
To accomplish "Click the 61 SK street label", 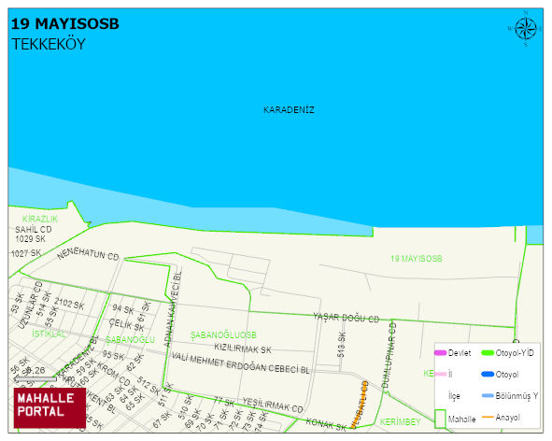I will [x=144, y=311].
